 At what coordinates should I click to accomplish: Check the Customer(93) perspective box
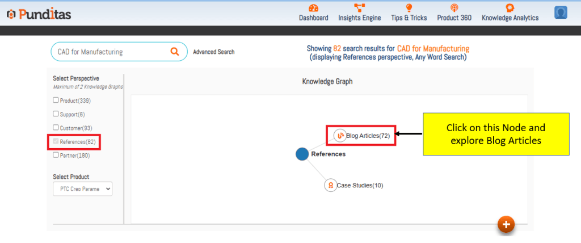[x=56, y=128]
